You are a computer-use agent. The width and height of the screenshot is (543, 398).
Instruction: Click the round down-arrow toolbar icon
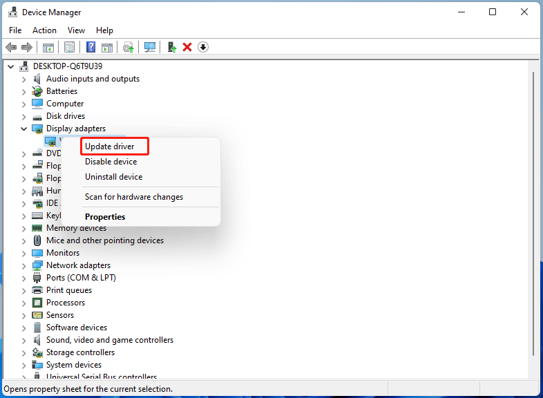click(x=203, y=47)
